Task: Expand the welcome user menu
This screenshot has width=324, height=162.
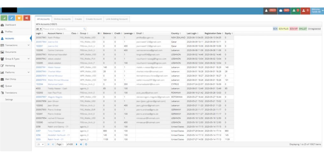Action: click(317, 10)
